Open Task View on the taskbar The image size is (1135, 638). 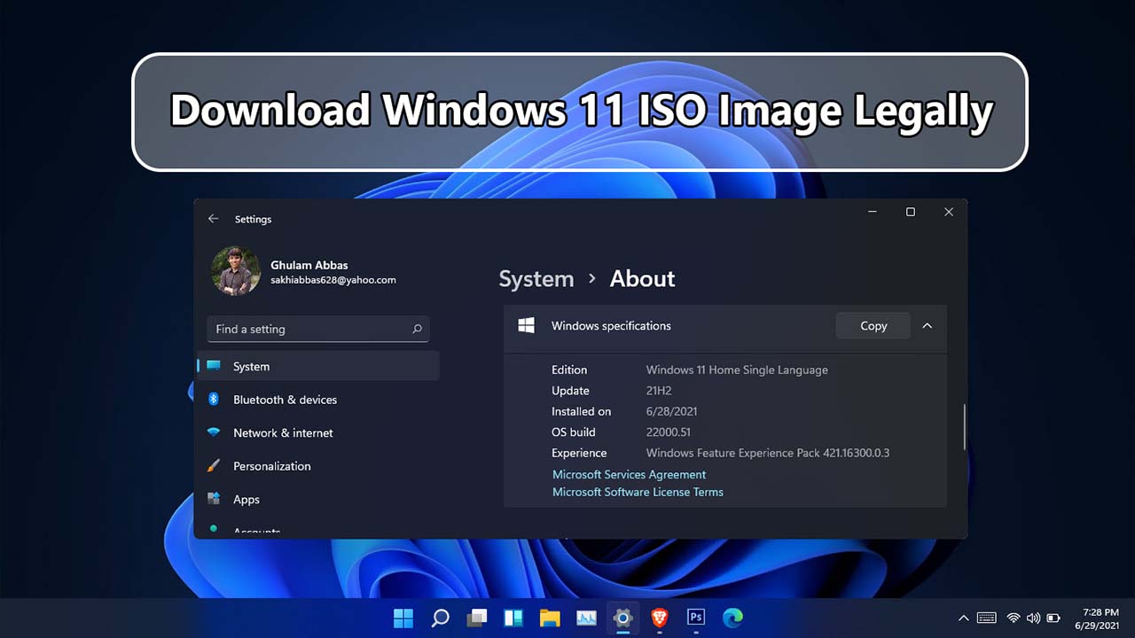pos(477,618)
